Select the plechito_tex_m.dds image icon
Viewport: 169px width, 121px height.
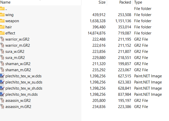click(x=2, y=94)
